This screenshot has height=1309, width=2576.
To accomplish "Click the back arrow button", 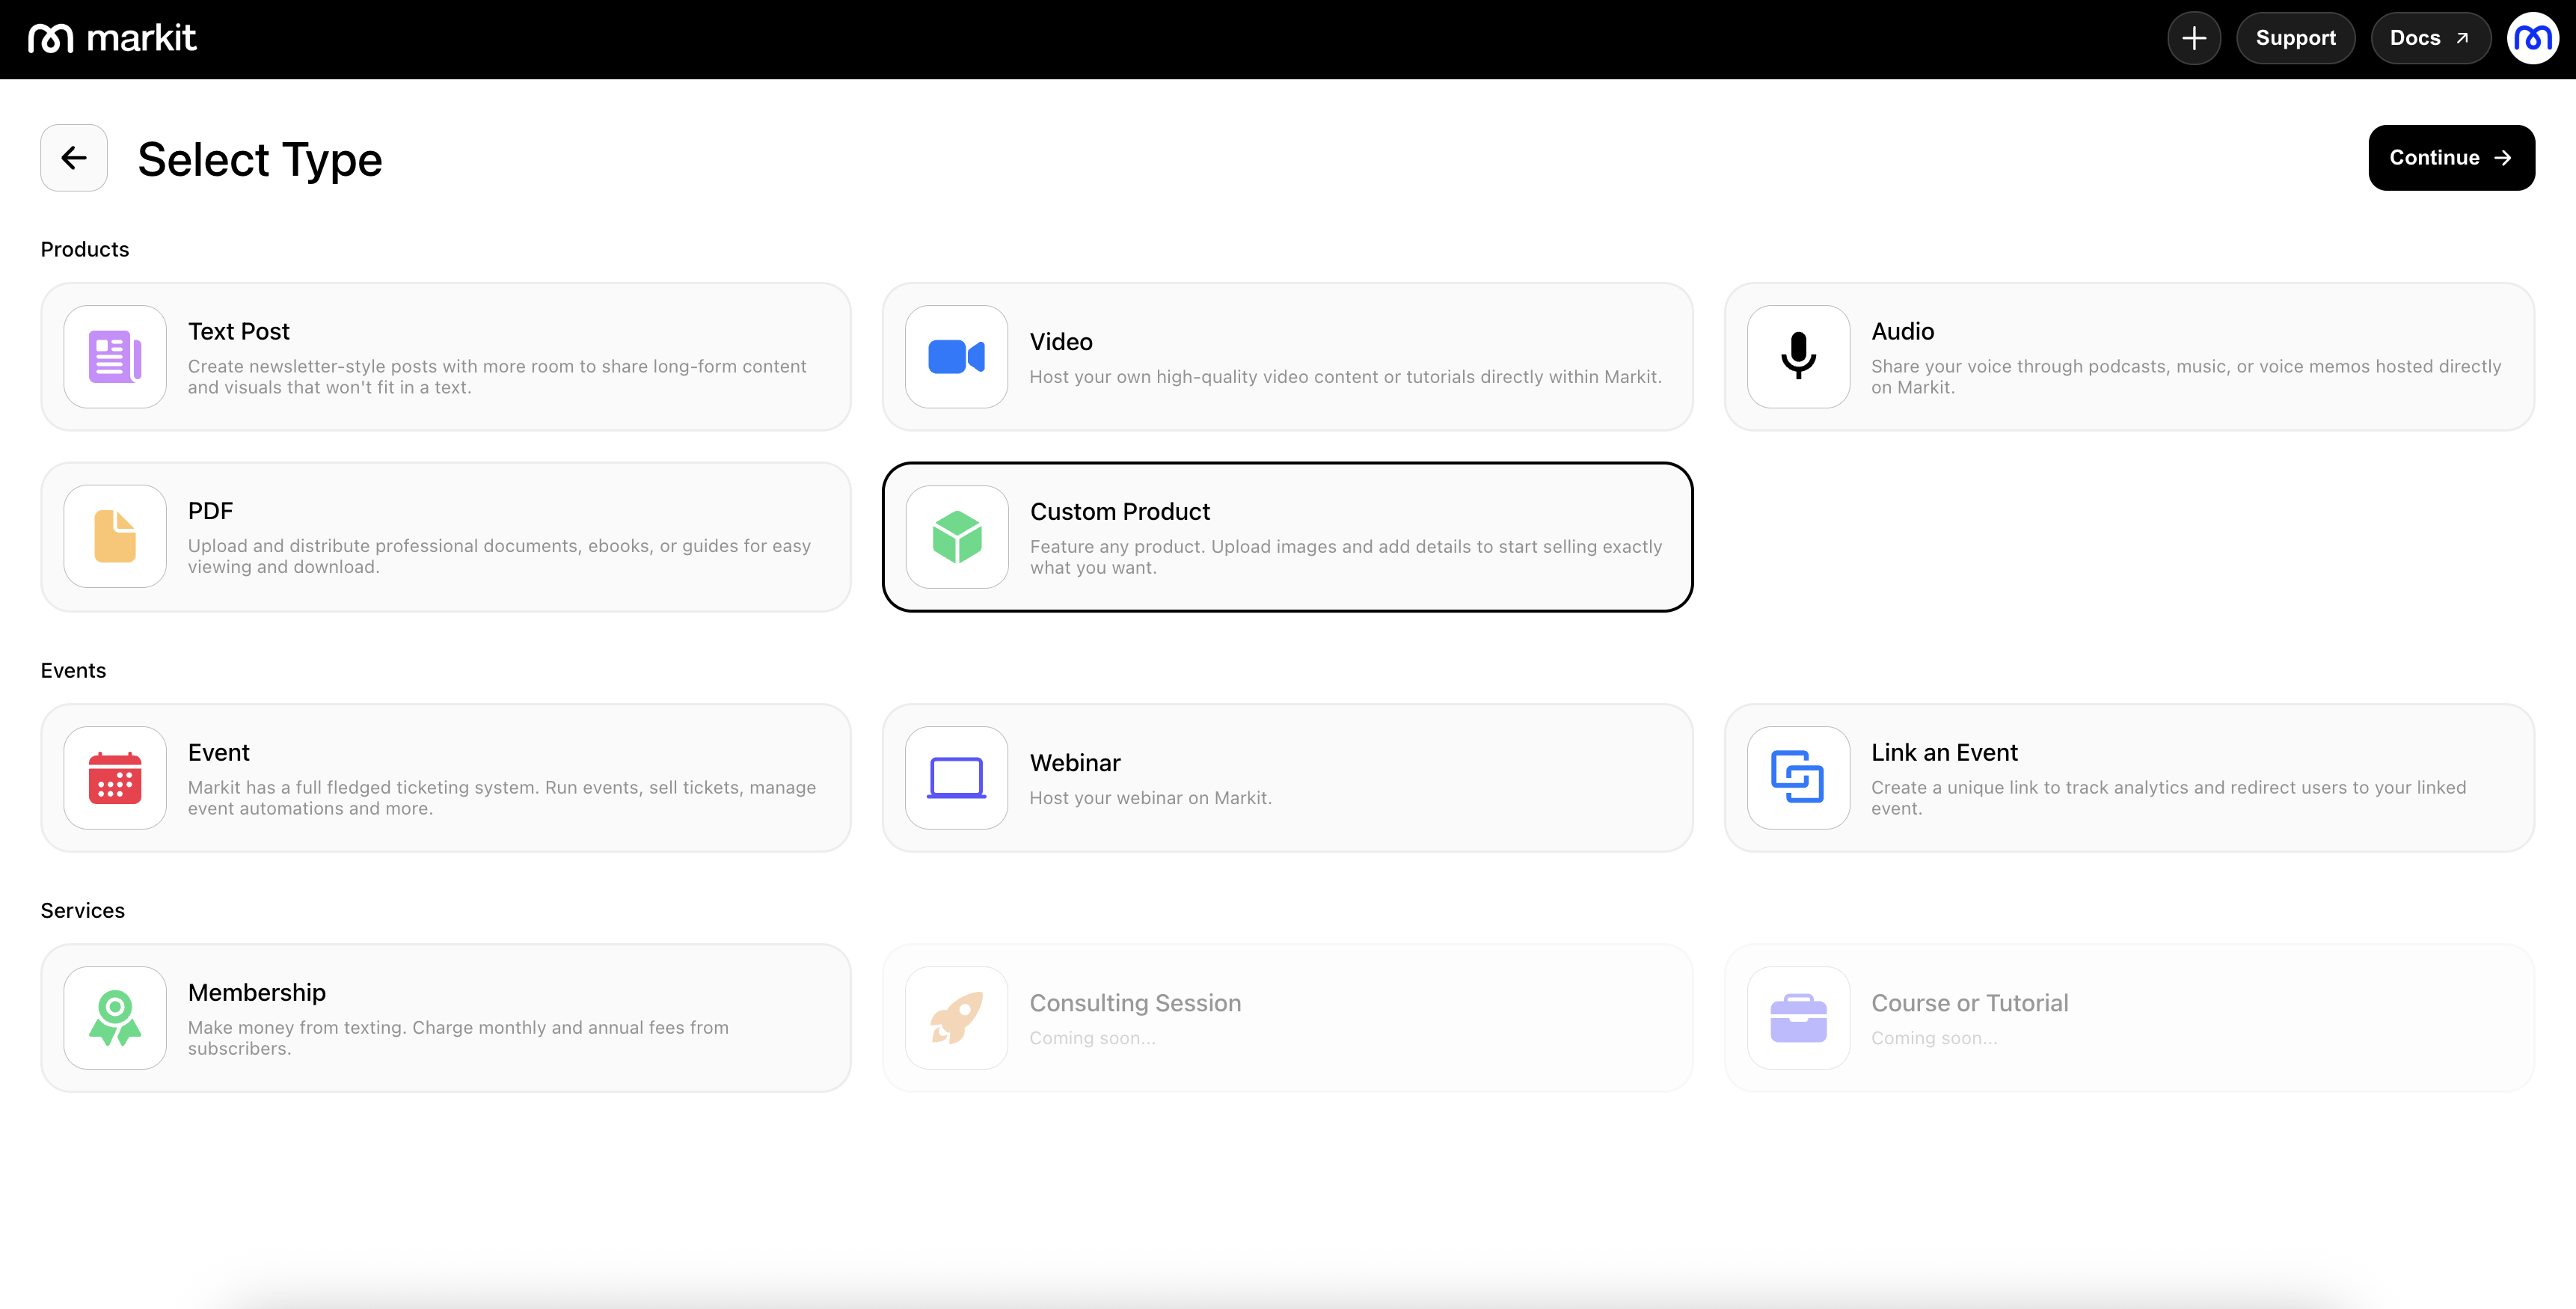I will [x=74, y=158].
